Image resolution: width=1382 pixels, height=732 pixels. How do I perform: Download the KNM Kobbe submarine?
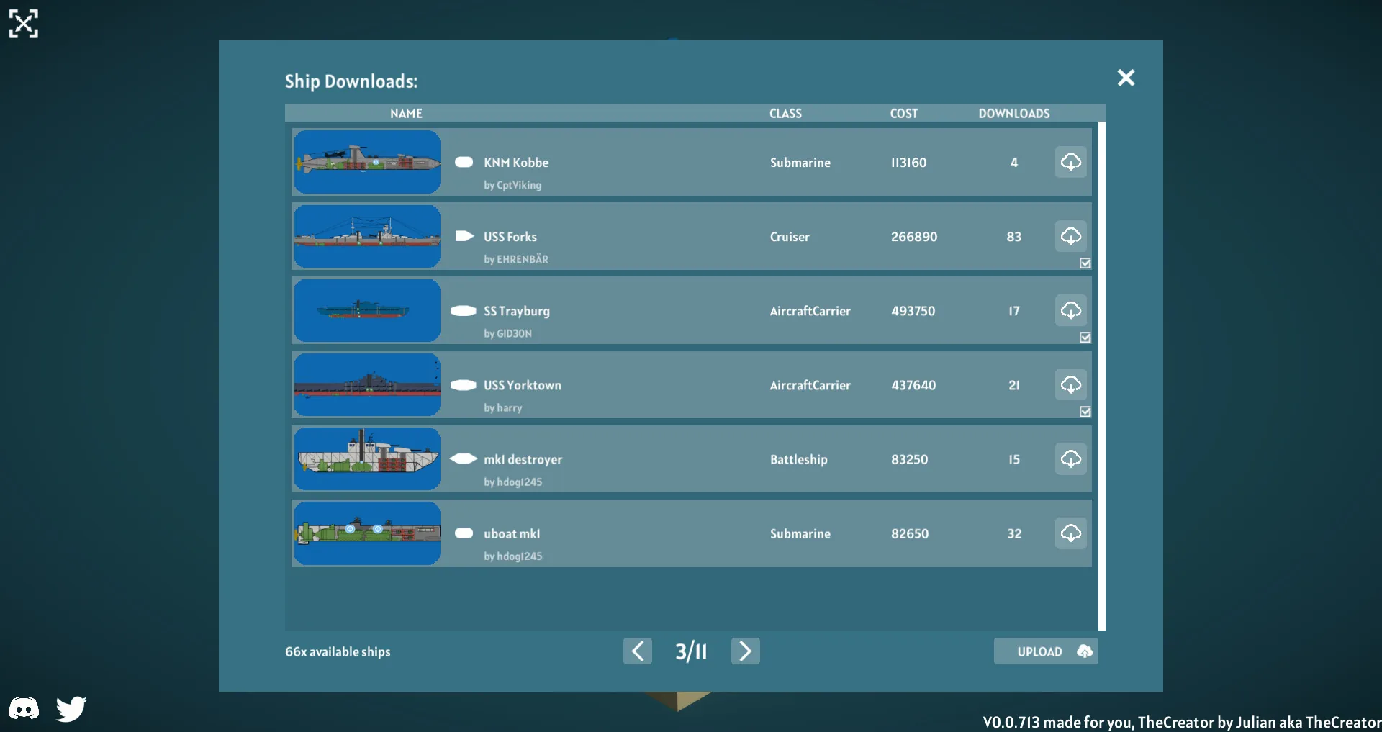[1070, 162]
